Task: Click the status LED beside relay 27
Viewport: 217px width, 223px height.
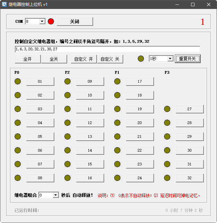Action: click(167, 109)
